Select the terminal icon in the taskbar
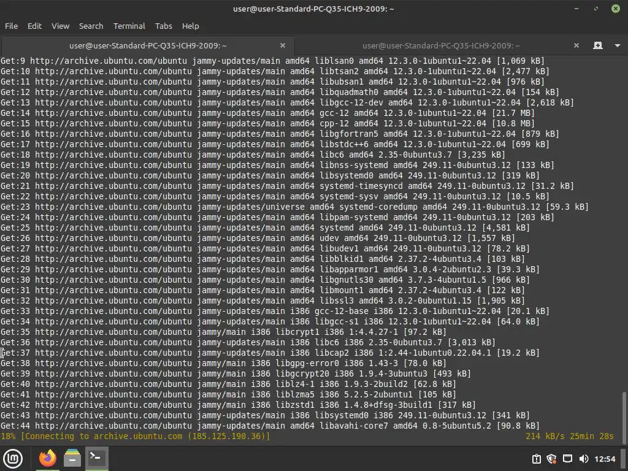 (96, 457)
